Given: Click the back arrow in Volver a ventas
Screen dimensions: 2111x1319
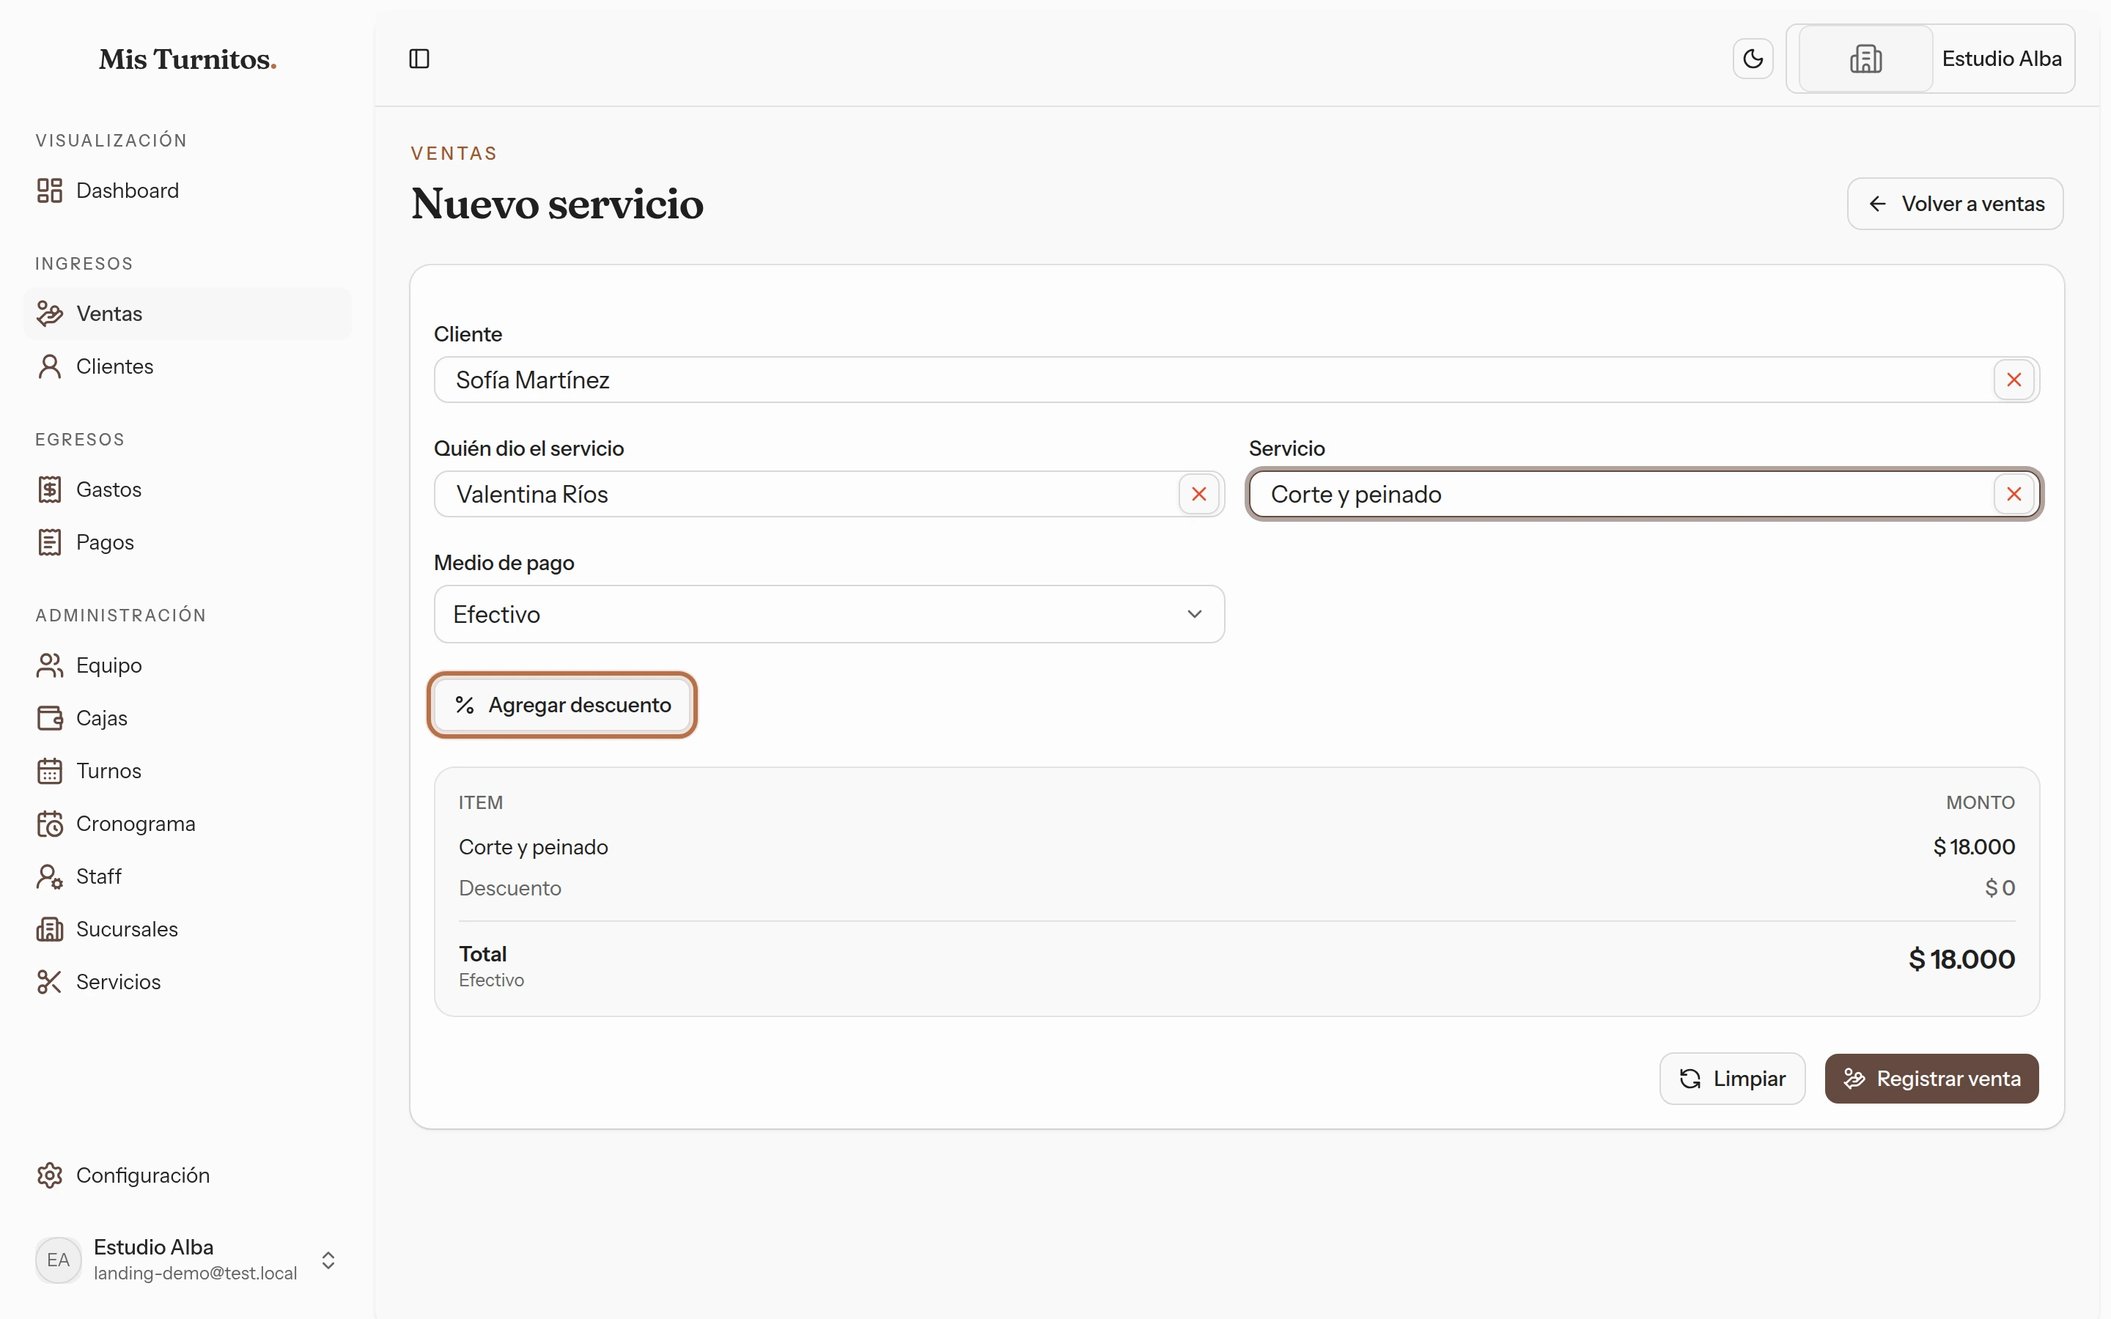Looking at the screenshot, I should coord(1877,203).
